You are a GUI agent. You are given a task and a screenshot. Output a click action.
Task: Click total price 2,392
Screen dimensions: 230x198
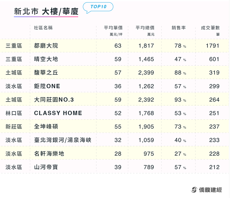pyautogui.click(x=146, y=100)
